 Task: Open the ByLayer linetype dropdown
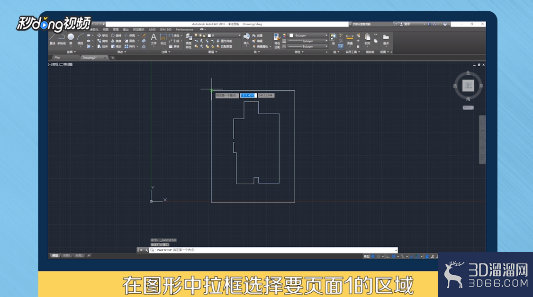pos(308,46)
